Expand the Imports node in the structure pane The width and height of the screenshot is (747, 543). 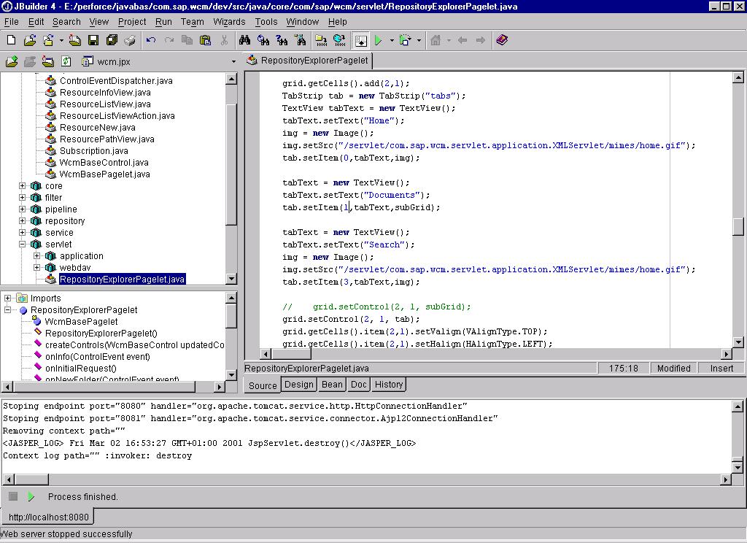[8, 298]
